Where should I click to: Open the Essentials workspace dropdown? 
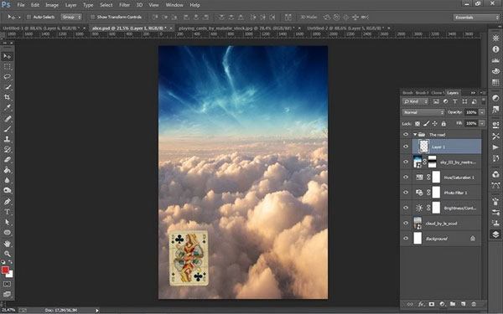tap(476, 18)
